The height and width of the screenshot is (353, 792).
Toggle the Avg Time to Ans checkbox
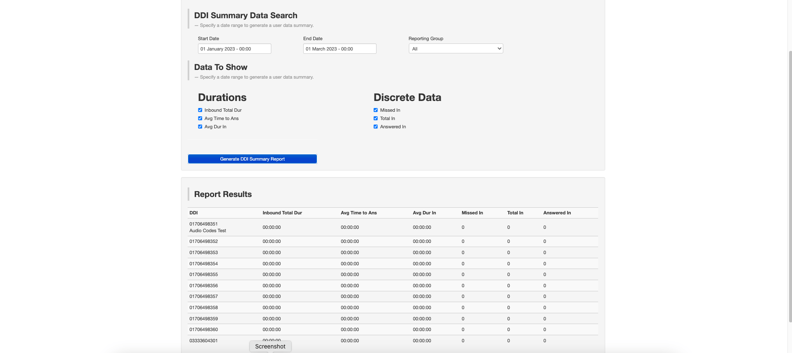pos(200,118)
